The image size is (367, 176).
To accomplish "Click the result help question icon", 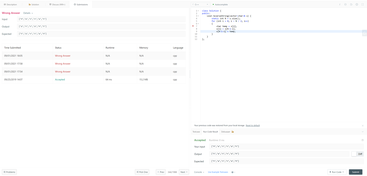I will [x=363, y=140].
